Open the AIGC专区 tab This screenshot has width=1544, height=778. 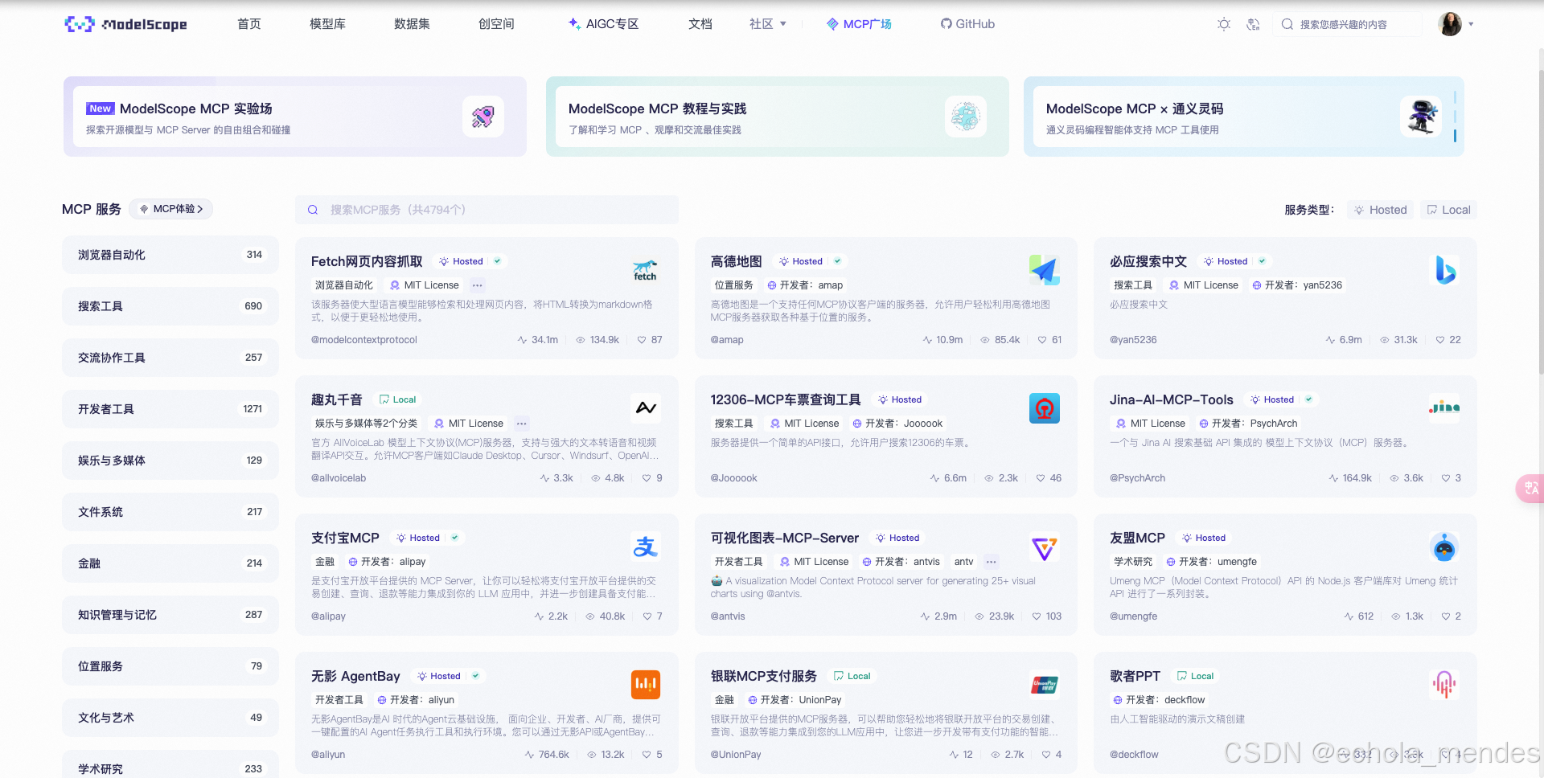pos(603,24)
